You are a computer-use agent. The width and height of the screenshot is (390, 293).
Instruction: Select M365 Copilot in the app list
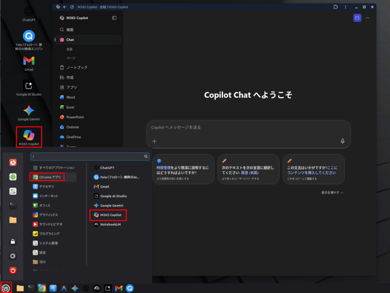point(108,215)
